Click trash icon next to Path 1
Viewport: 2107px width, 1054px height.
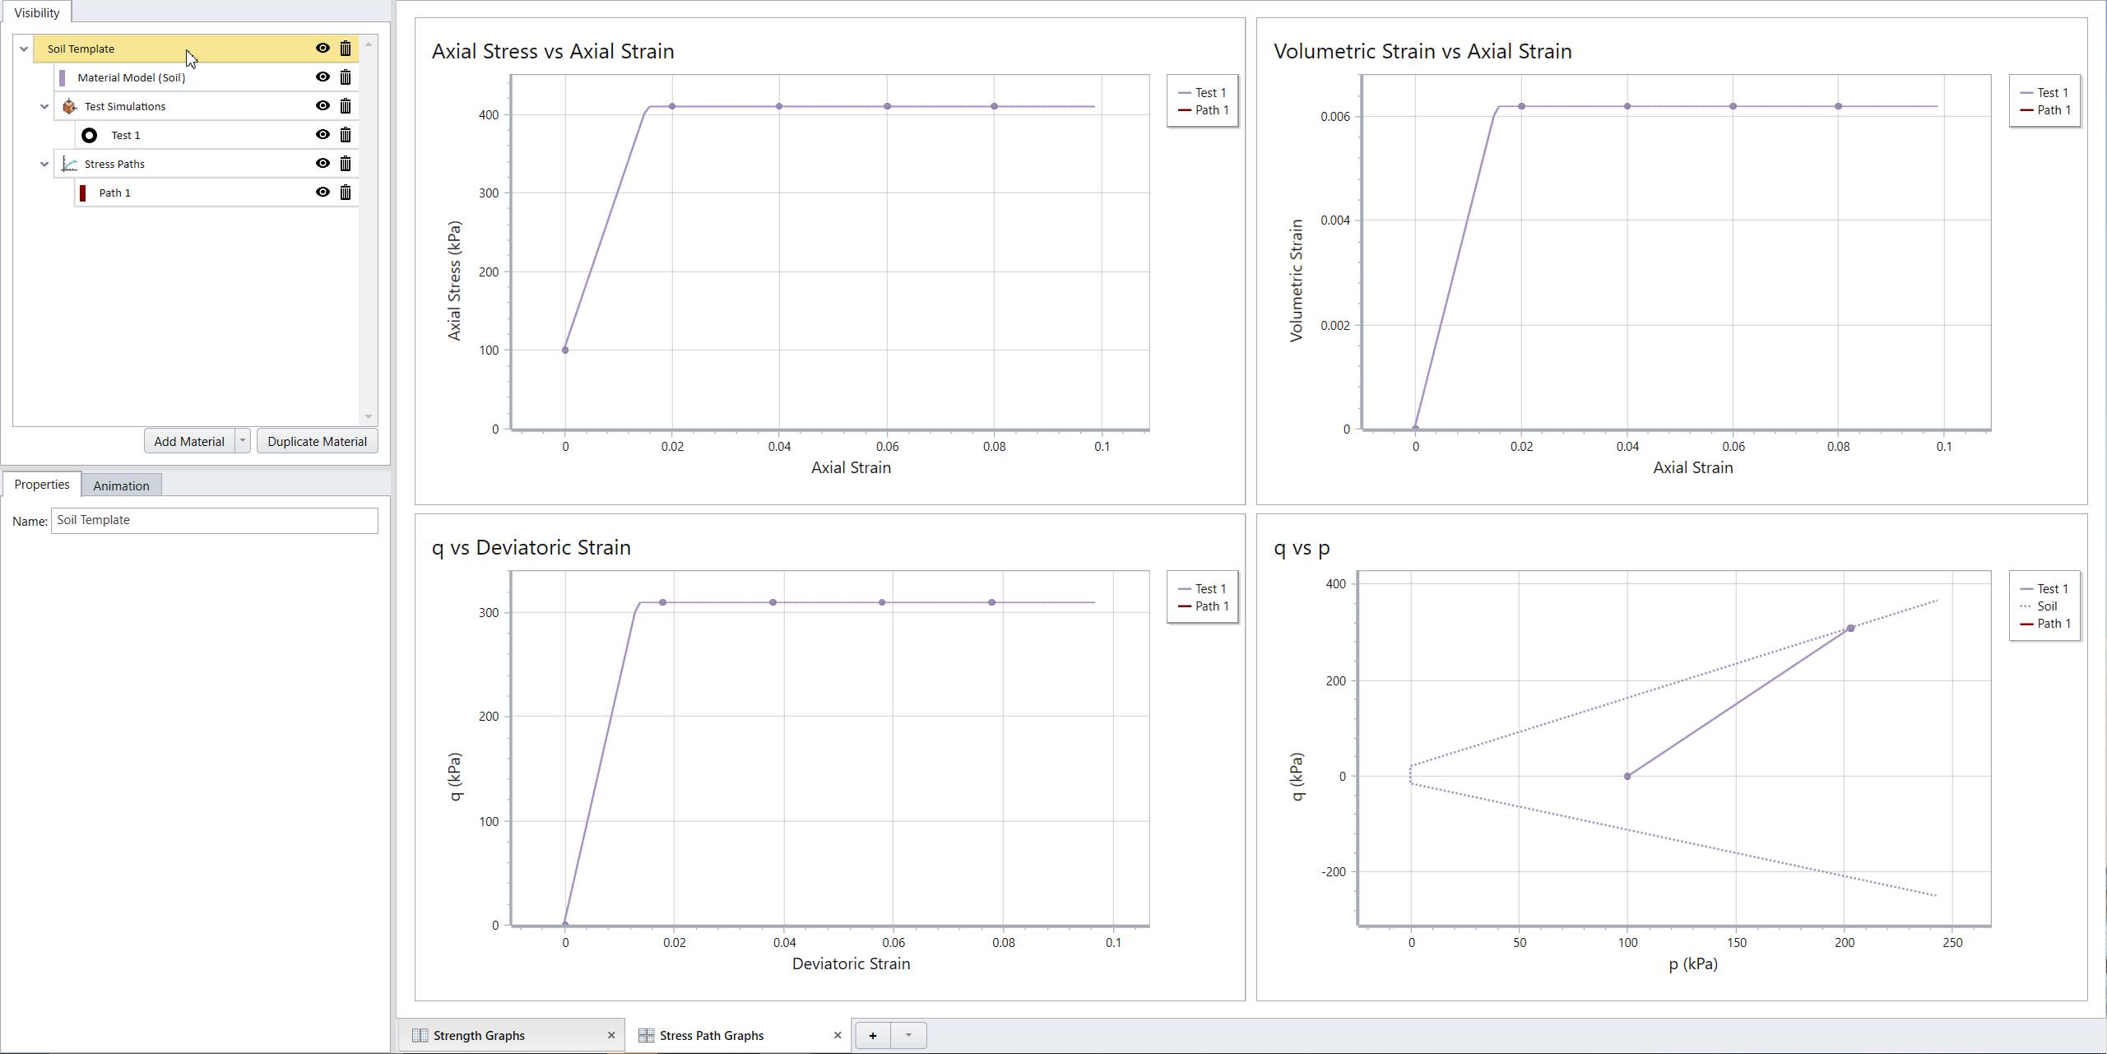point(346,193)
